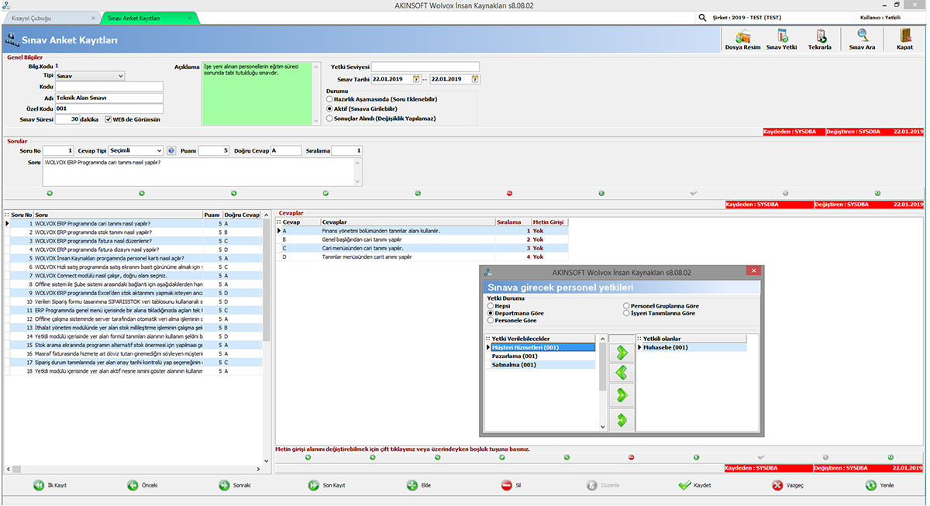This screenshot has width=930, height=506.
Task: Select the Sınav Anket Kayıtları tab
Action: tap(134, 17)
